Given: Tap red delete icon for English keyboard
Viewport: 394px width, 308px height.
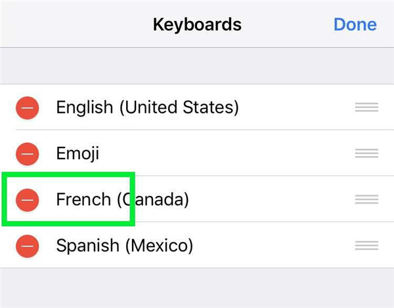Looking at the screenshot, I should [28, 107].
